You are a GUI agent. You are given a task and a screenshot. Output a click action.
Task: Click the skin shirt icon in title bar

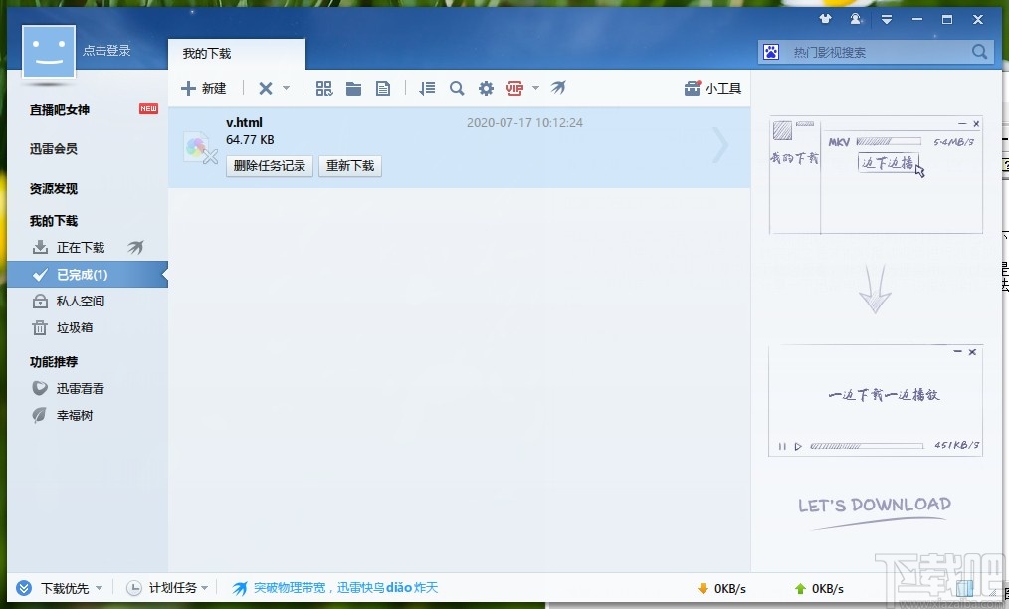pyautogui.click(x=825, y=19)
